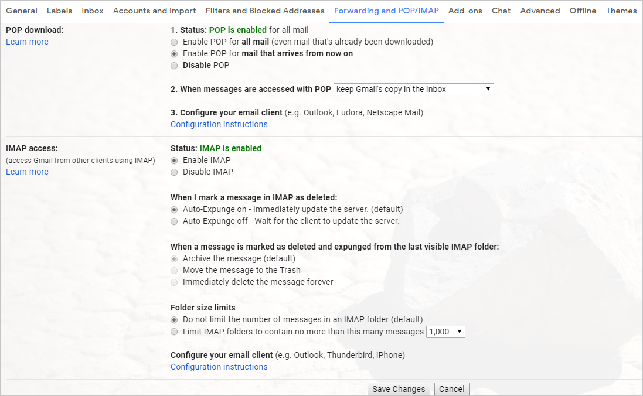
Task: Limit IMAP folders to a maximum message count
Action: point(174,332)
